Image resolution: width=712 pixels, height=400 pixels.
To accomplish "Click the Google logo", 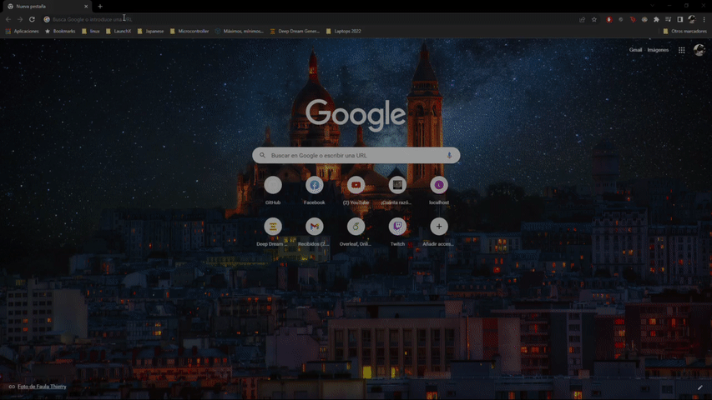I will tap(356, 115).
